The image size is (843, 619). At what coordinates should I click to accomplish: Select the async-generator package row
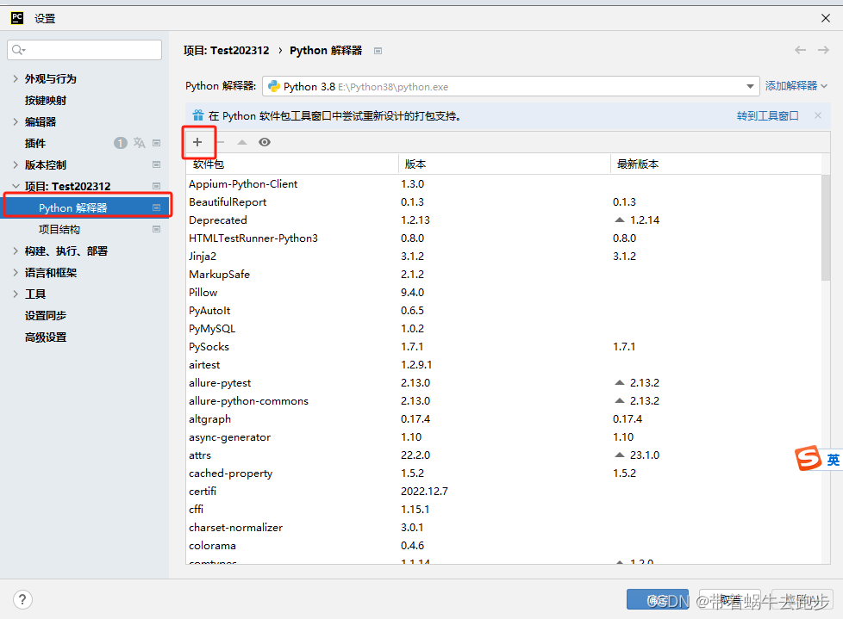(x=503, y=437)
